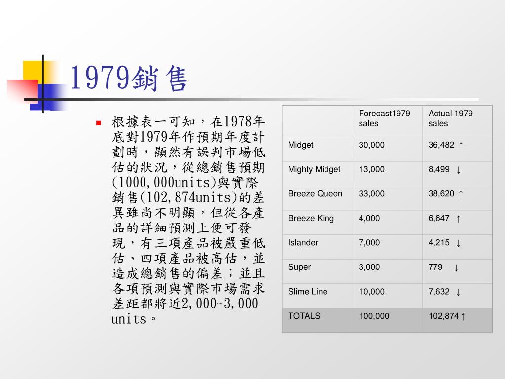Select the 'Mighty Midget' row label
The image size is (505, 379).
(x=314, y=170)
